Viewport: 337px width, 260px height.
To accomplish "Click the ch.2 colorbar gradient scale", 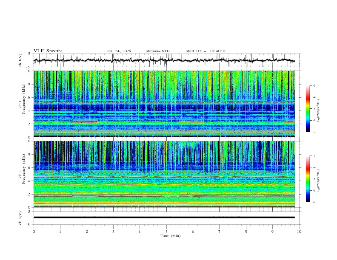I will coord(308,179).
